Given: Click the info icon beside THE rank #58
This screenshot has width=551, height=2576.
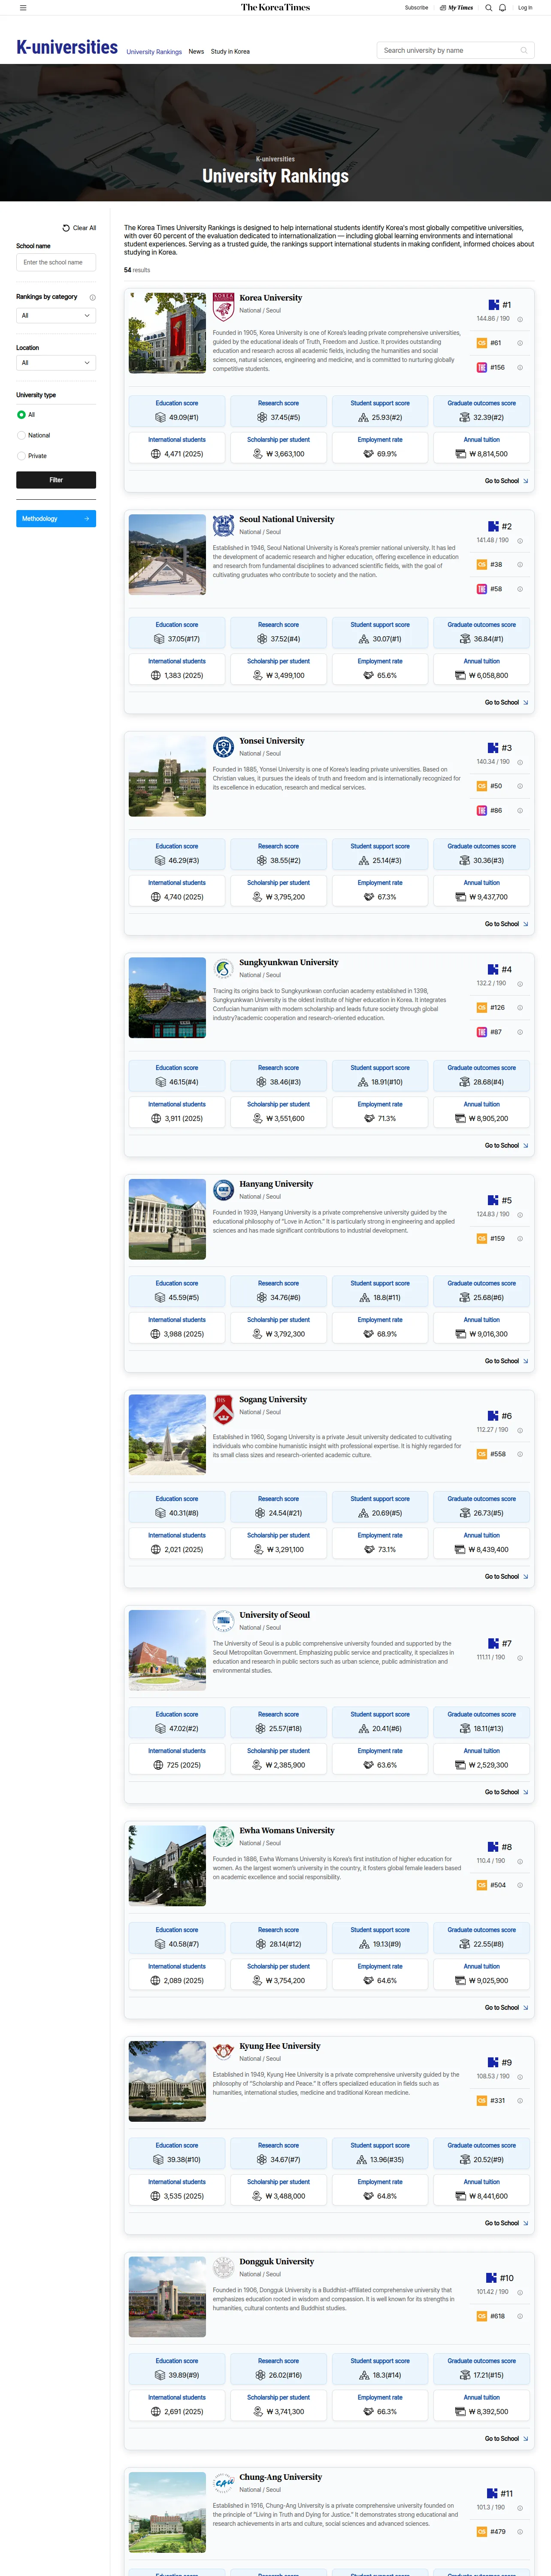Looking at the screenshot, I should [x=520, y=589].
